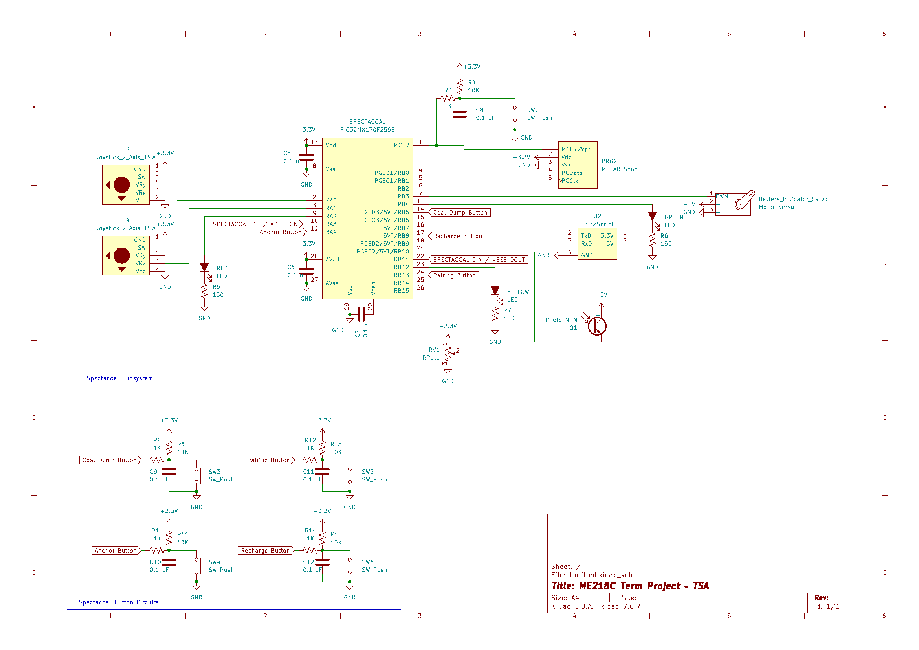Select the Motor_Servo connector symbol
This screenshot has width=919, height=650.
733,205
